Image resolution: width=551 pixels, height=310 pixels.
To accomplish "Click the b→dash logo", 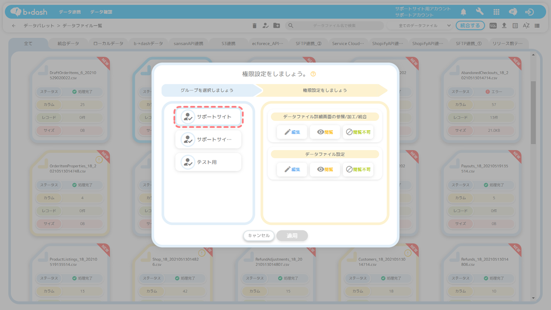I will (x=29, y=12).
